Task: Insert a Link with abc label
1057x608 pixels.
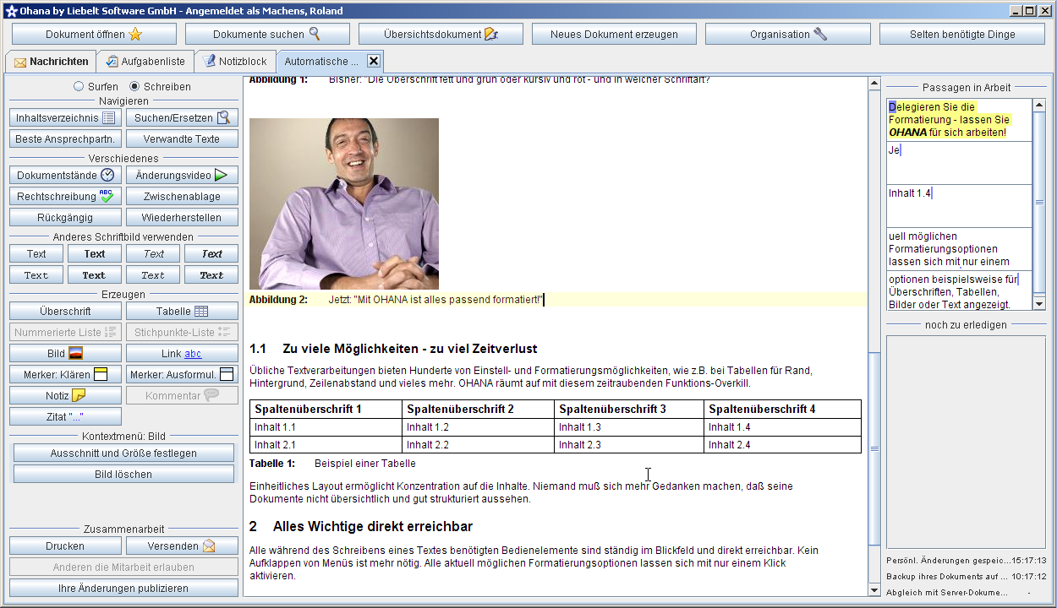Action: point(182,354)
